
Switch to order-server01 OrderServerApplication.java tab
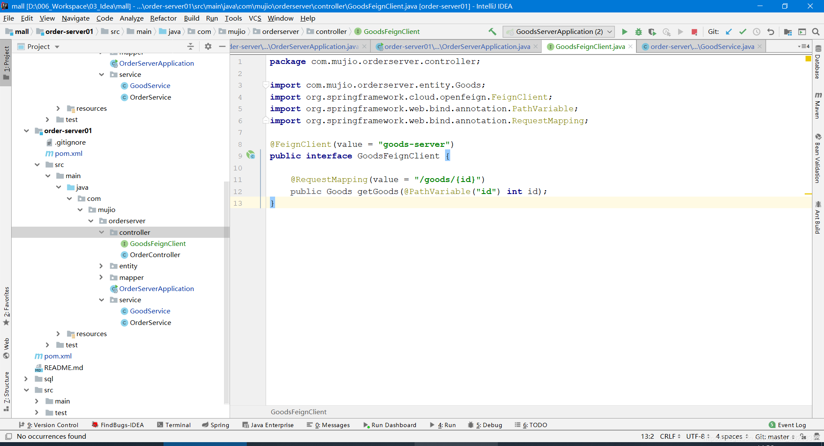tap(457, 46)
